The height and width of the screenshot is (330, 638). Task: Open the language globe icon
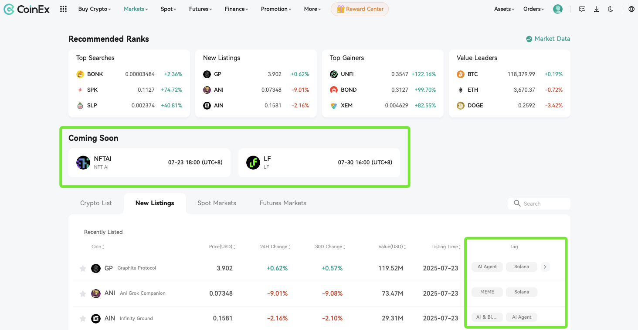pyautogui.click(x=631, y=9)
